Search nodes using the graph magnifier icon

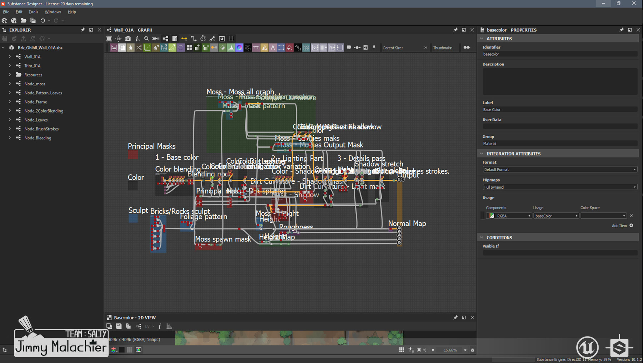146,39
